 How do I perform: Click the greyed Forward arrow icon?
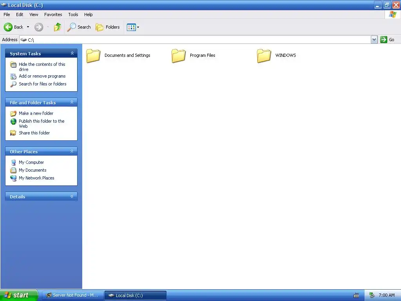coord(39,27)
